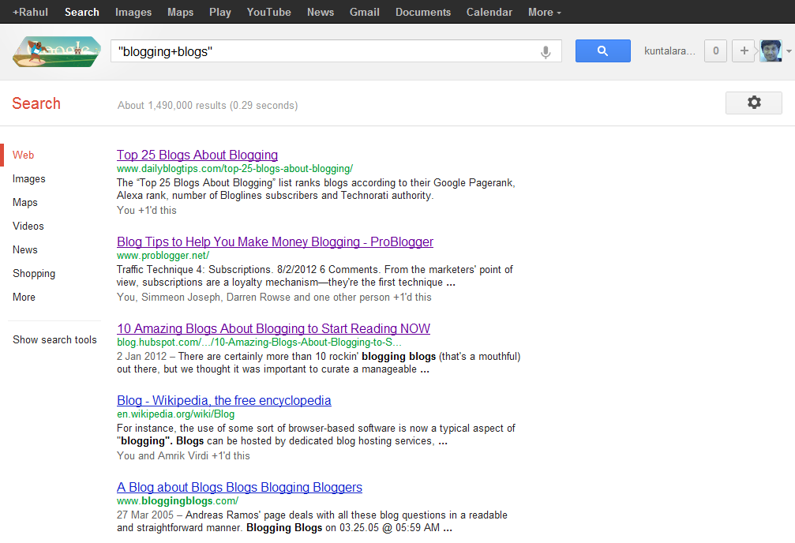Viewport: 795px width, 543px height.
Task: Click the blog.hubspot.com URL text
Action: 259,343
